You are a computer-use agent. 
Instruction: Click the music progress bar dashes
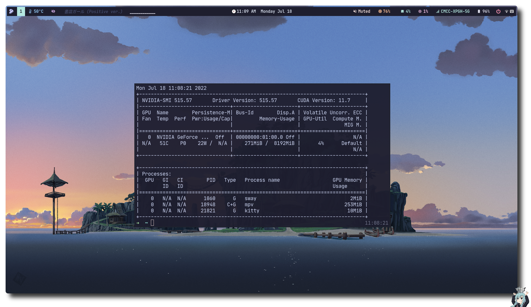tap(142, 13)
